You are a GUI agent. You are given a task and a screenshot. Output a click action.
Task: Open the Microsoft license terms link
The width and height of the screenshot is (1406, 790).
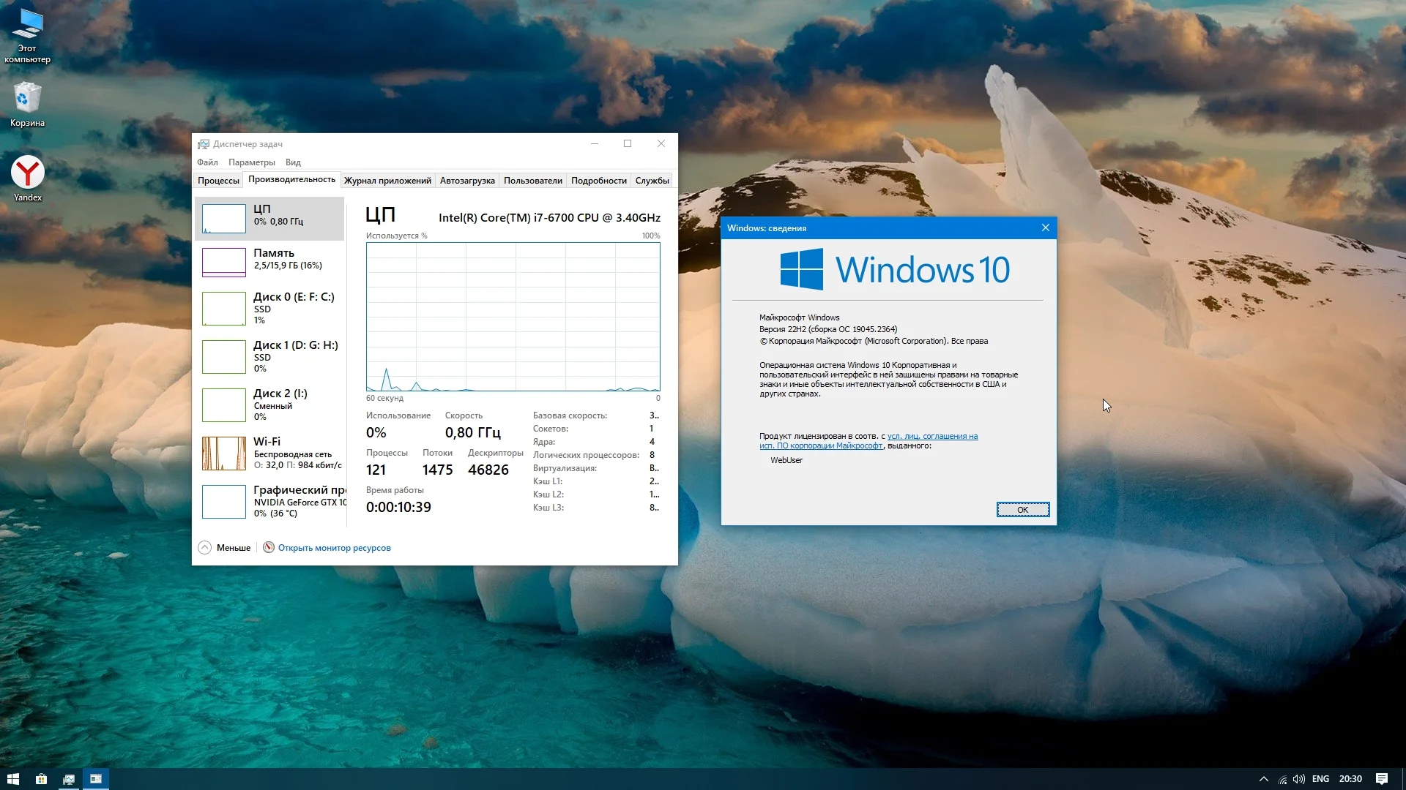pyautogui.click(x=931, y=437)
